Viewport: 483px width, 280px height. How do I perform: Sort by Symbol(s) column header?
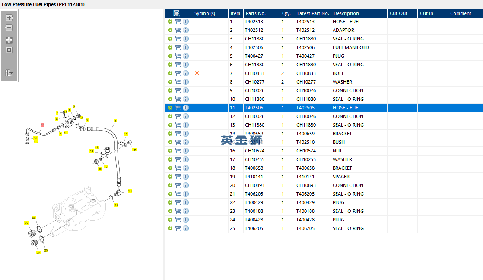(210, 13)
